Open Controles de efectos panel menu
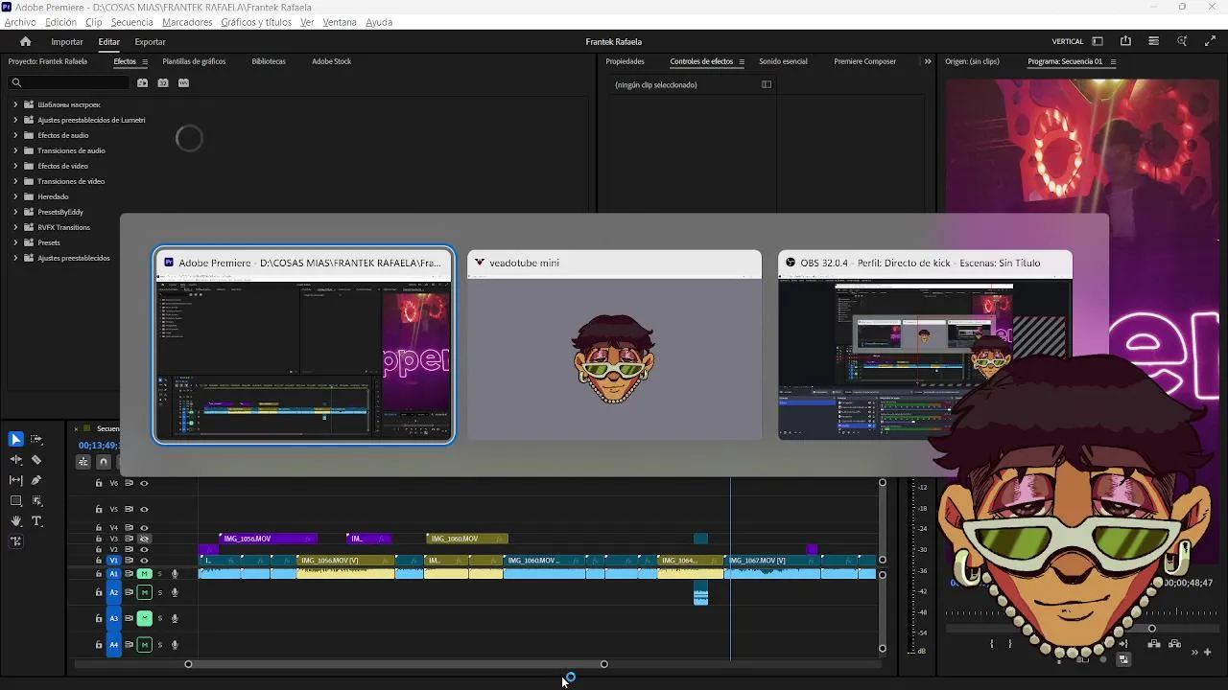The width and height of the screenshot is (1228, 690). click(741, 61)
